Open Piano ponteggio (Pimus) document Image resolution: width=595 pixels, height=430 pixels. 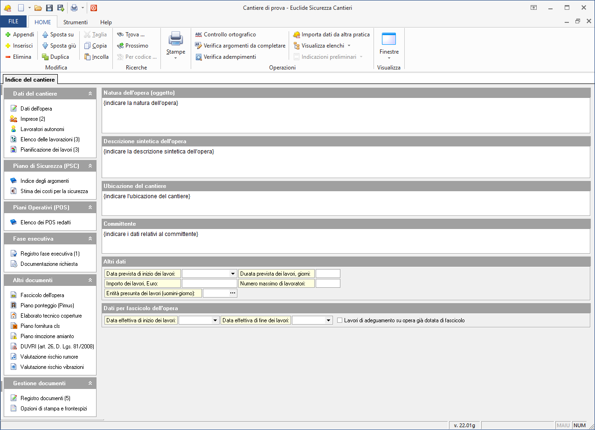pos(47,305)
